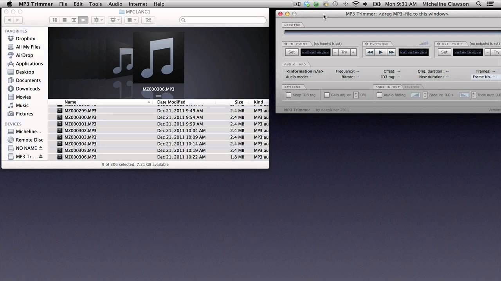The width and height of the screenshot is (501, 281).
Task: Sort files by the Size column
Action: [232, 102]
